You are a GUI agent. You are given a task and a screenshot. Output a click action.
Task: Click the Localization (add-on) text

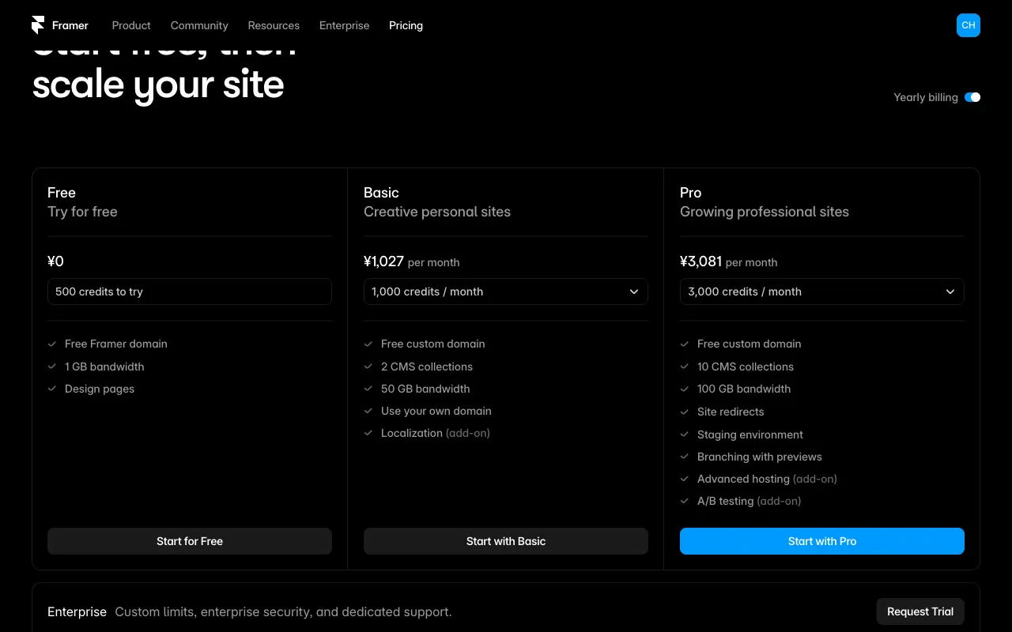[436, 433]
